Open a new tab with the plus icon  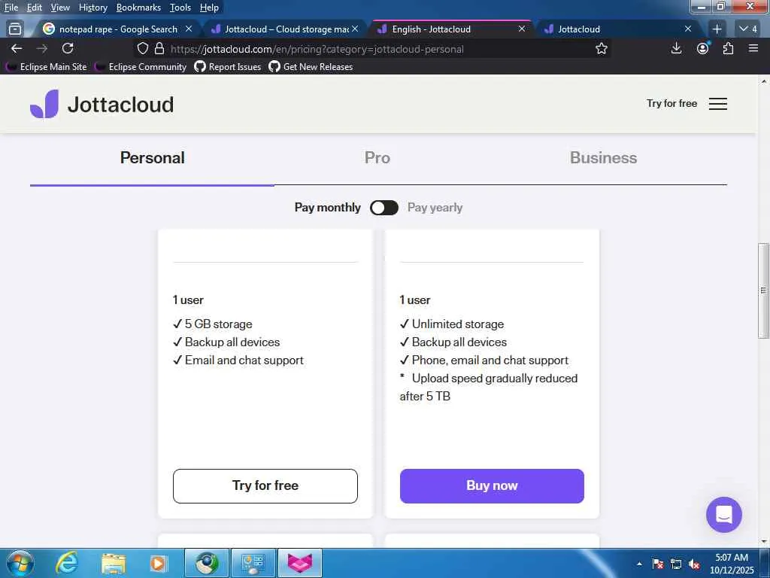pyautogui.click(x=717, y=29)
